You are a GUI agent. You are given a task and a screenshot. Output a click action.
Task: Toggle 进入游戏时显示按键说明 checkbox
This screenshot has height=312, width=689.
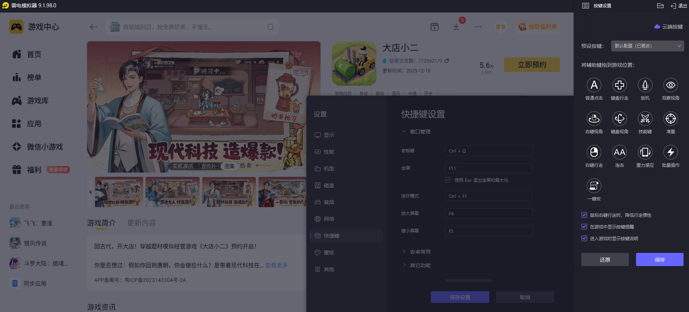584,238
